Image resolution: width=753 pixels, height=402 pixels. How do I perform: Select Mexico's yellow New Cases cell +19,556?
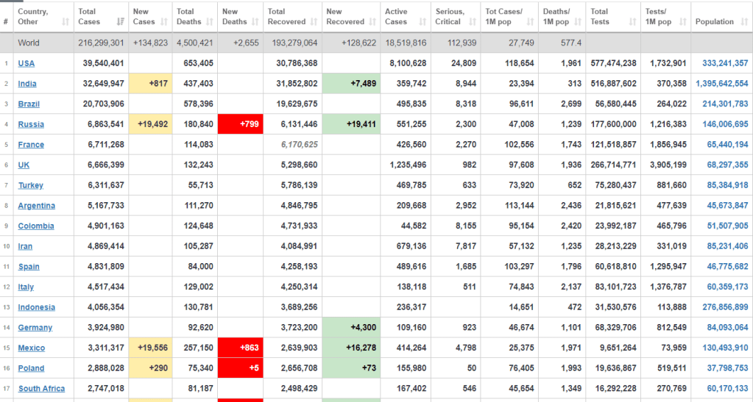pos(151,348)
